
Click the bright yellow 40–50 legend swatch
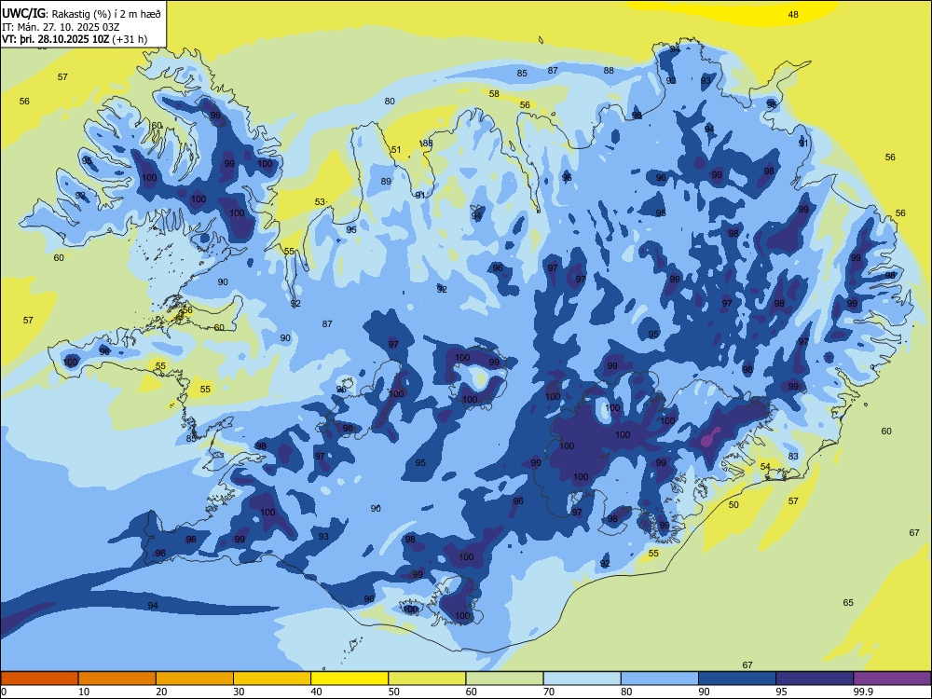[349, 678]
